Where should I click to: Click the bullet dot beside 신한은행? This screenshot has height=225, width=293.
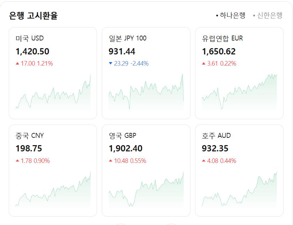pos(254,15)
